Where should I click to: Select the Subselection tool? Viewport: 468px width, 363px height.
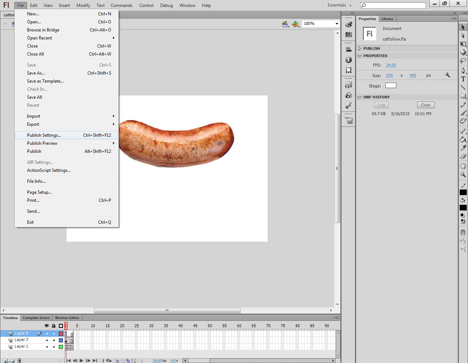pyautogui.click(x=463, y=36)
